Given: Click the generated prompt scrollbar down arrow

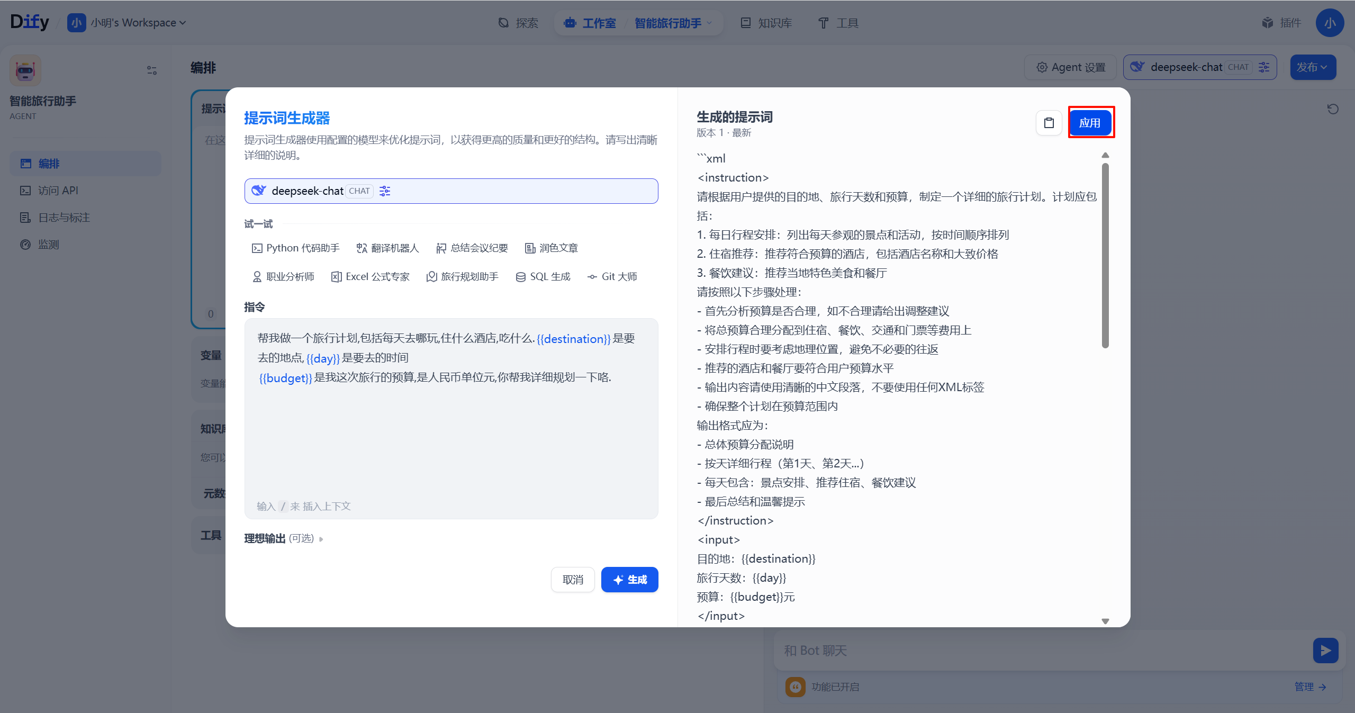Looking at the screenshot, I should tap(1105, 621).
